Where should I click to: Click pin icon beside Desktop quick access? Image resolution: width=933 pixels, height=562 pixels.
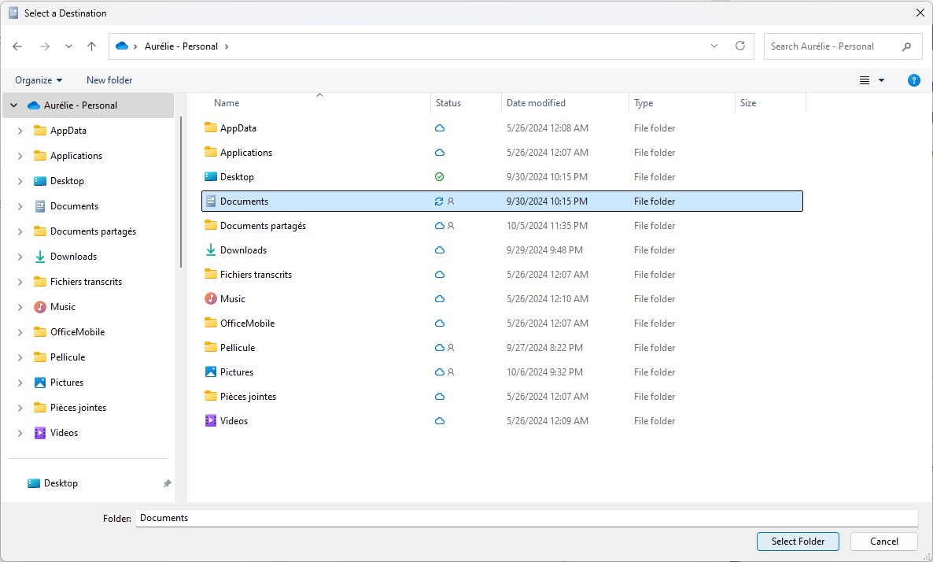pyautogui.click(x=167, y=483)
